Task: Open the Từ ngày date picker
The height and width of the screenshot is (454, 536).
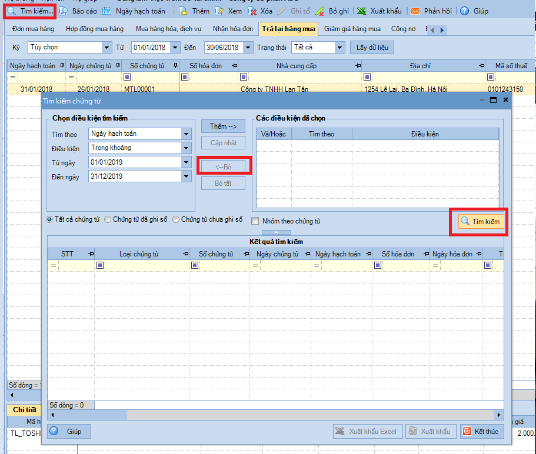Action: tap(187, 162)
